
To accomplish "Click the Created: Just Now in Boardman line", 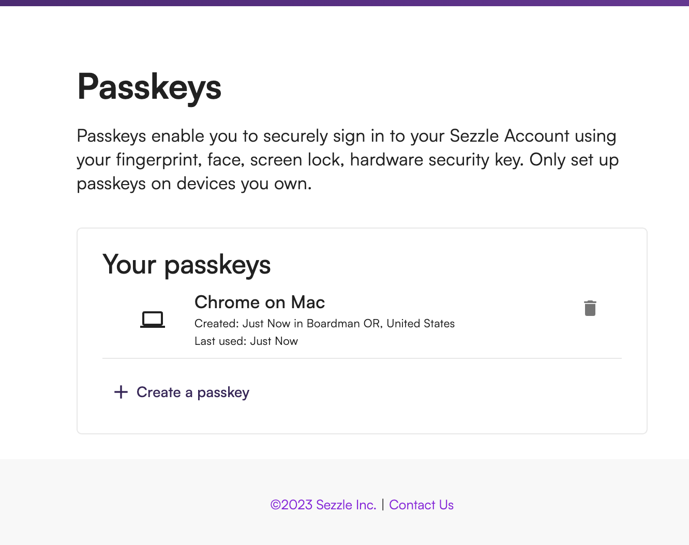I will 324,324.
